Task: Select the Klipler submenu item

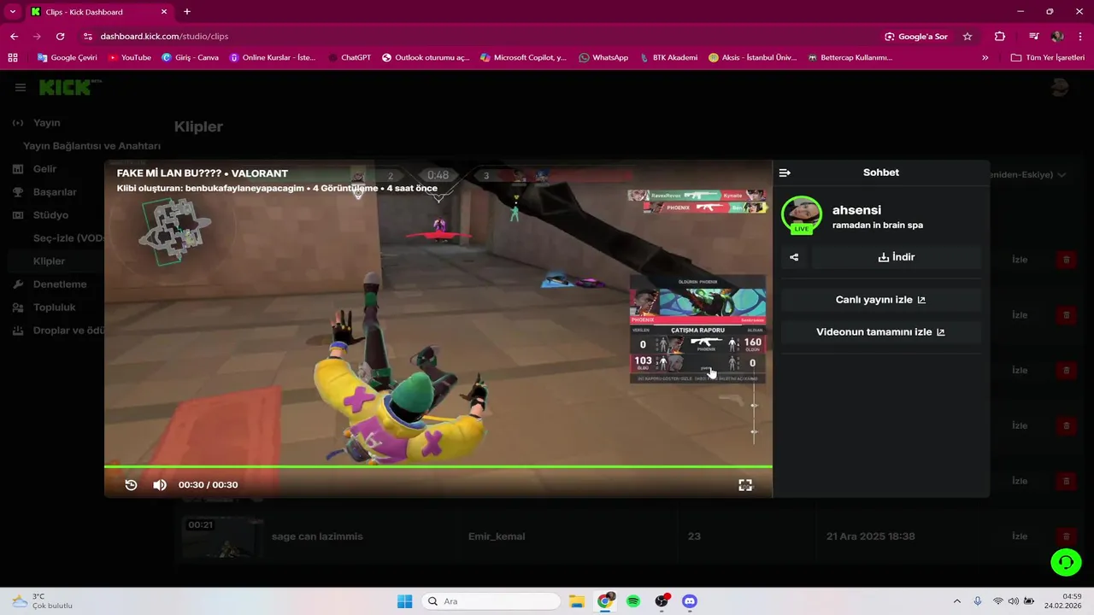Action: pyautogui.click(x=49, y=261)
